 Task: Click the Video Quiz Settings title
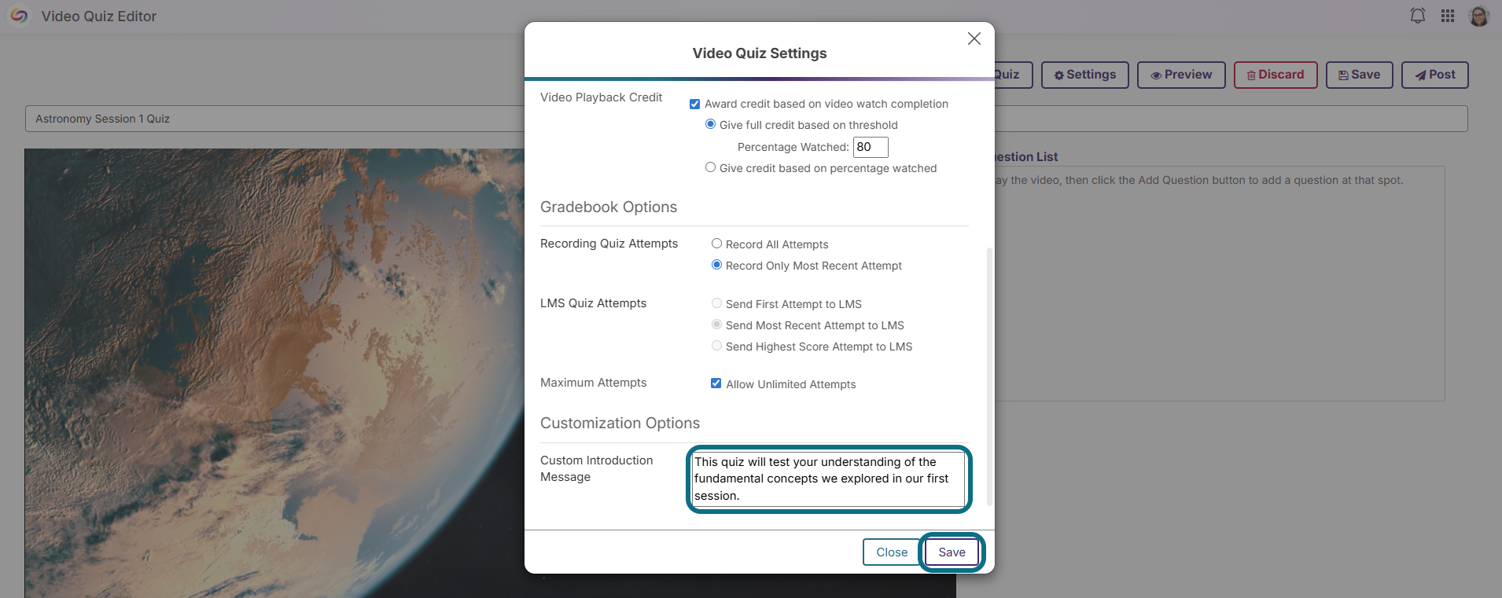tap(760, 53)
